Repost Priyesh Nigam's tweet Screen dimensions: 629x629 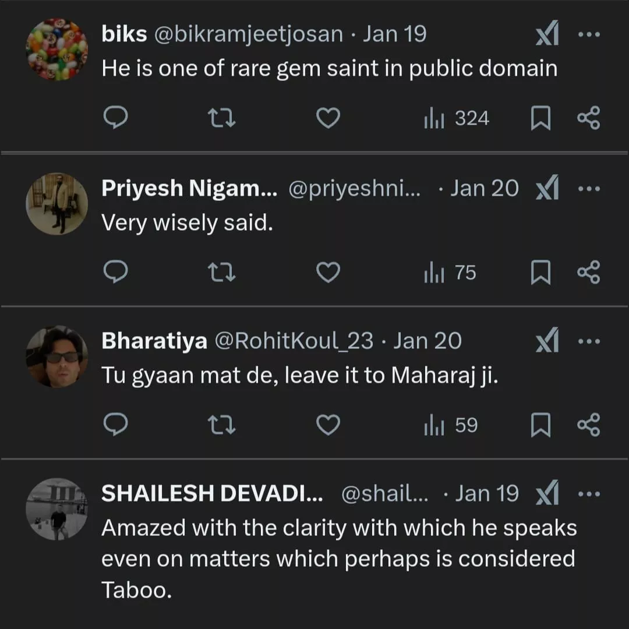click(x=222, y=273)
